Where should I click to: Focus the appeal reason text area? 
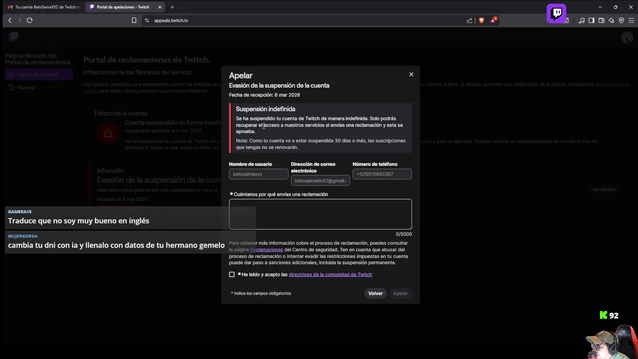(x=320, y=214)
